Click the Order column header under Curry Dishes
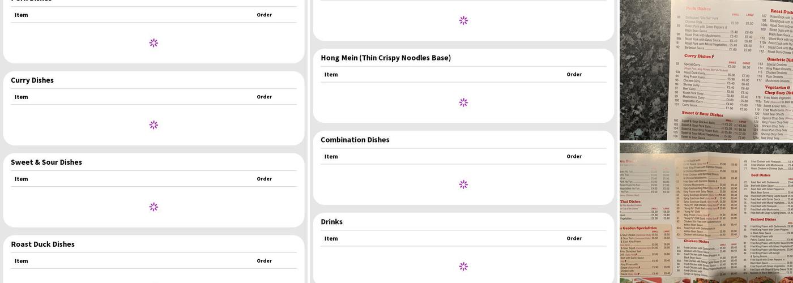793x283 pixels. point(264,97)
